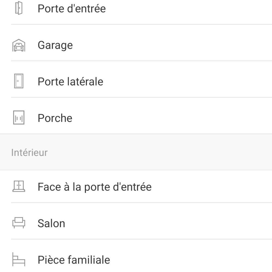Viewport: 272px width, 272px height.
Task: Click the bed icon for Pièce familiale
Action: pos(19,259)
